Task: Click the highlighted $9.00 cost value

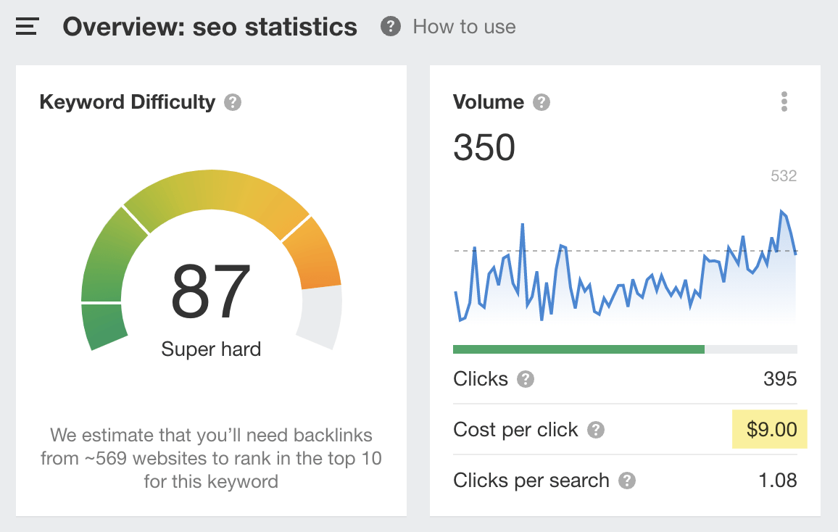Action: tap(769, 429)
